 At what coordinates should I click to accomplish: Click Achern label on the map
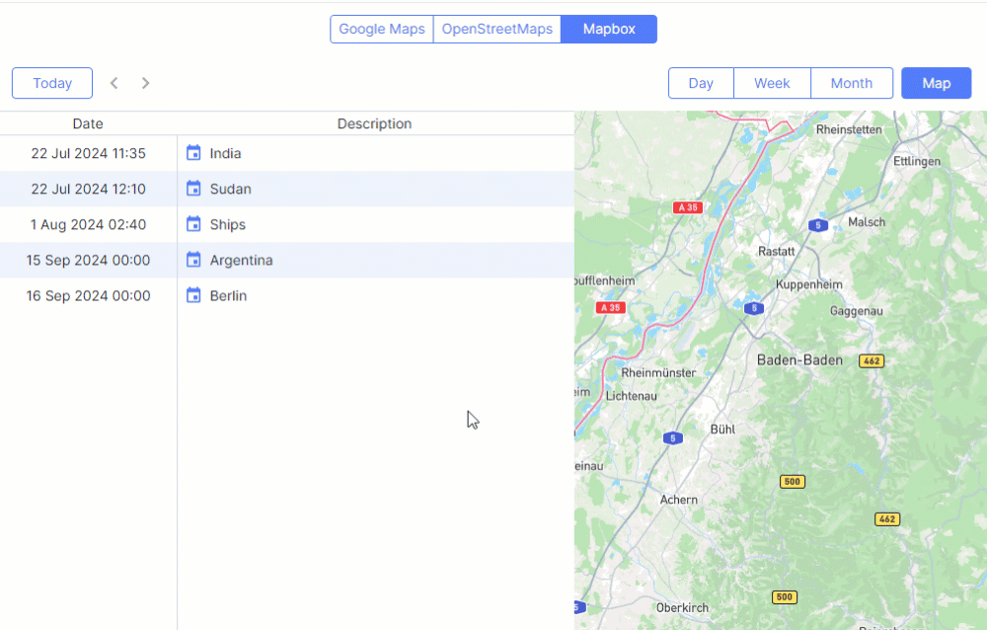[x=679, y=500]
